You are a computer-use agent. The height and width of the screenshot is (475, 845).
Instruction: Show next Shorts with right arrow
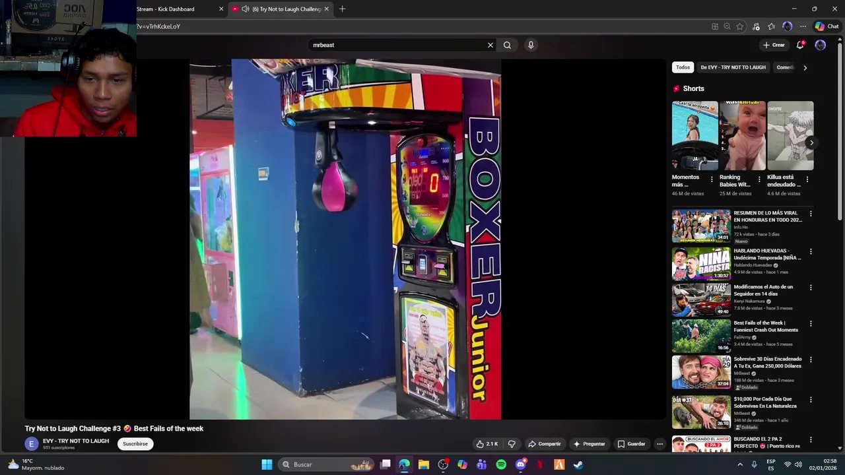(x=811, y=142)
